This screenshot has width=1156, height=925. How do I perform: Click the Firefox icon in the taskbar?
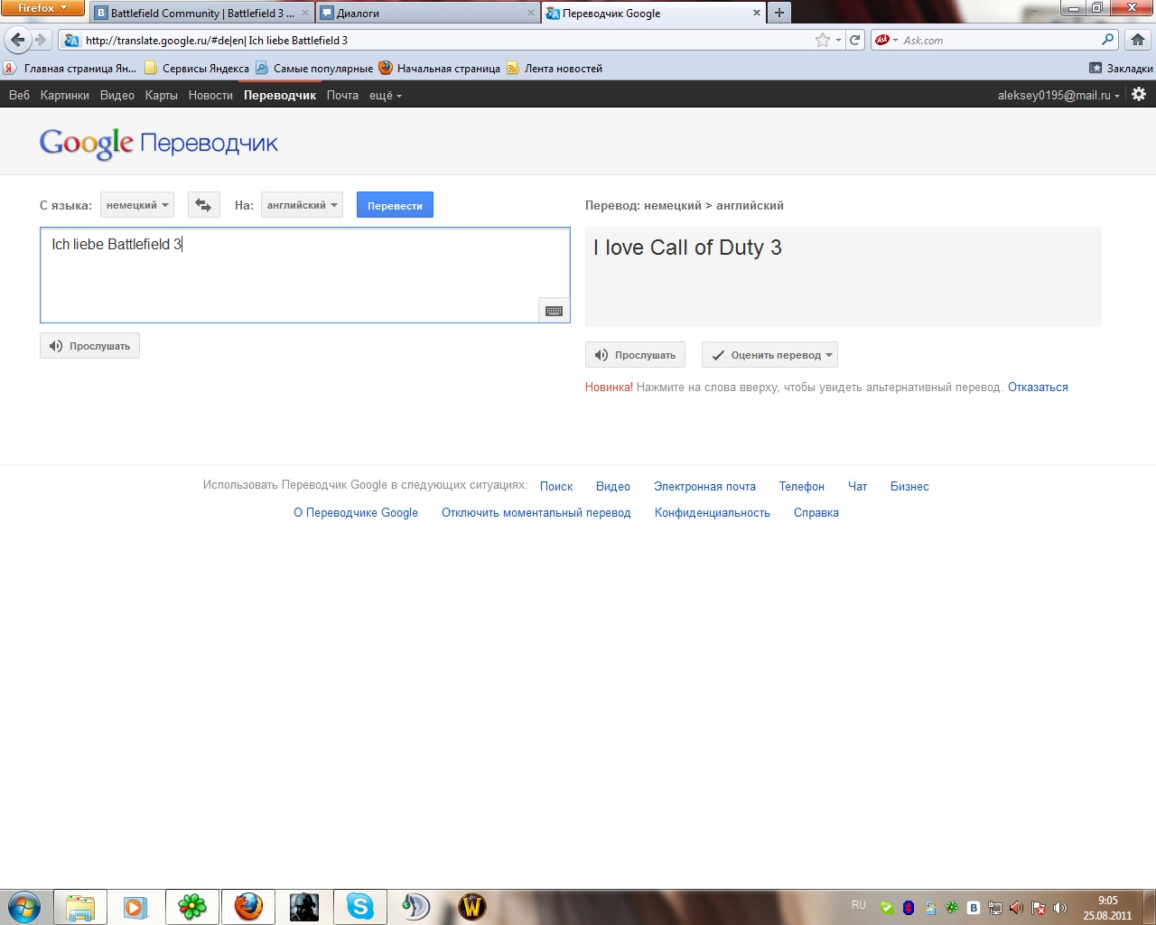247,907
